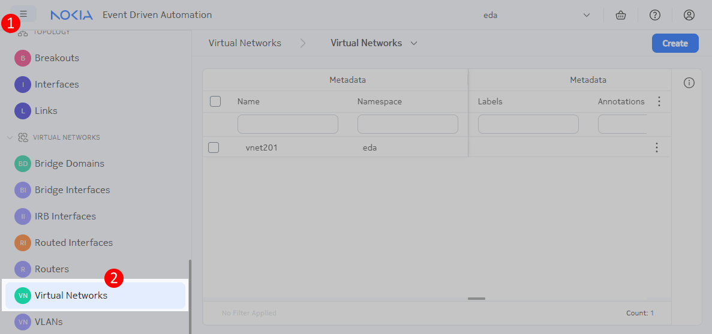This screenshot has height=334, width=712.
Task: Click the hamburger menu icon
Action: [23, 14]
